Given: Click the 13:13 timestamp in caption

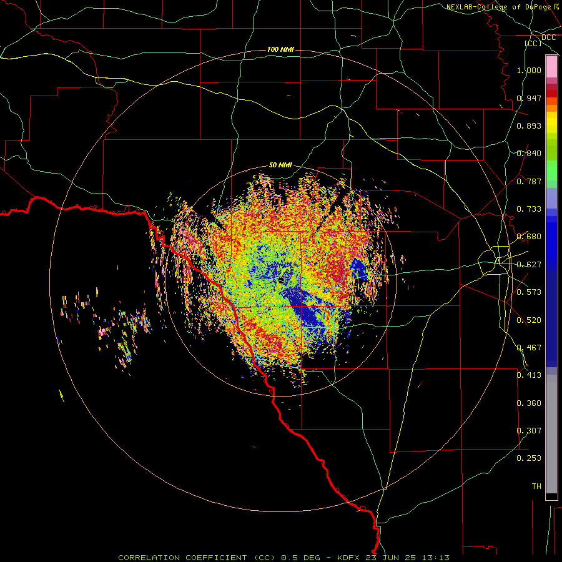Looking at the screenshot, I should tap(435, 558).
